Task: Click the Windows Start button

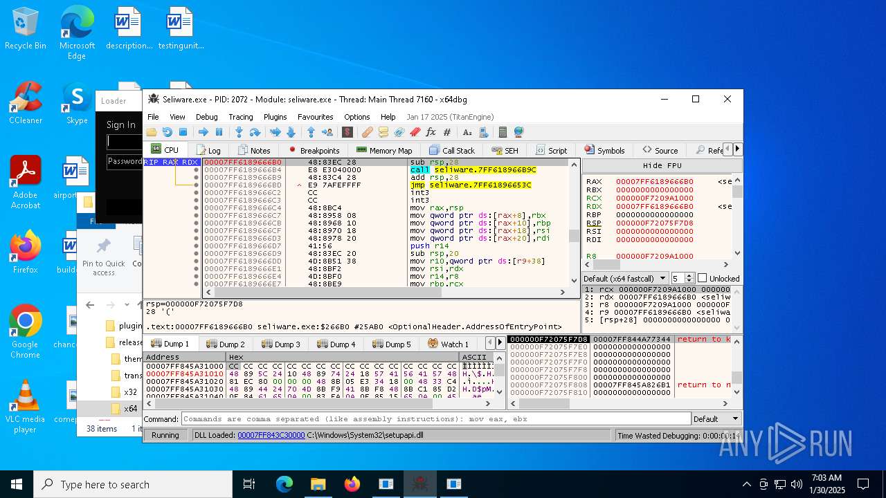Action: [17, 484]
